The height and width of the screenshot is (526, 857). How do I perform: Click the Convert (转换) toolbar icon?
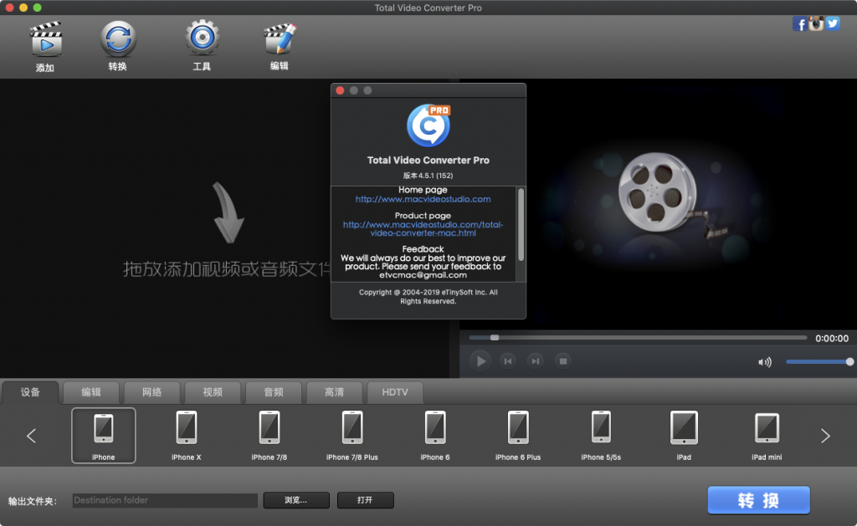(118, 39)
